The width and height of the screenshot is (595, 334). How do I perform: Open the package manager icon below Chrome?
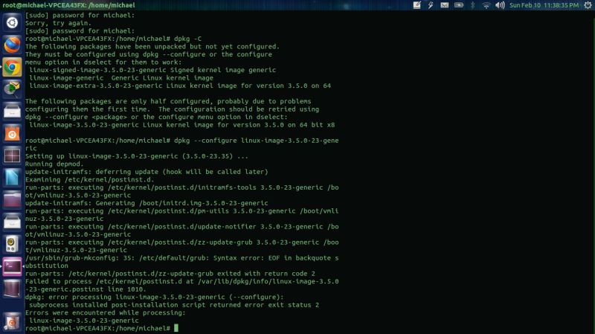12,89
